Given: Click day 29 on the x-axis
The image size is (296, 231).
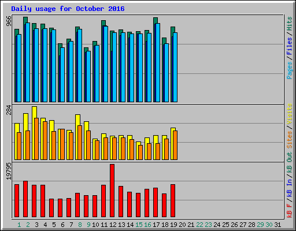Looking at the screenshot, I should click(260, 225).
